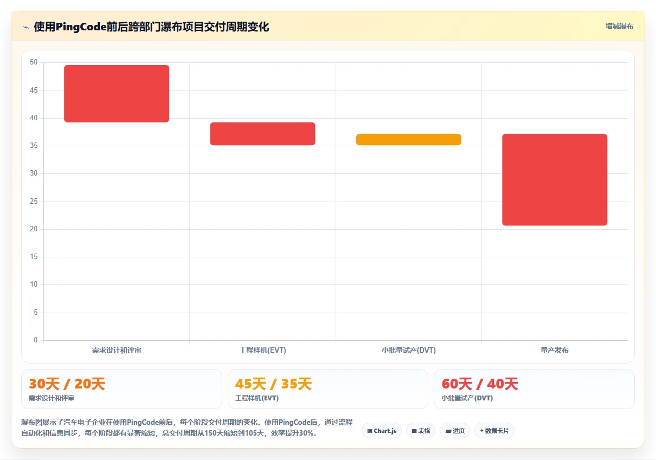Click the lightning icon beside the chart title
Viewport: 656px width, 460px height.
pyautogui.click(x=25, y=27)
